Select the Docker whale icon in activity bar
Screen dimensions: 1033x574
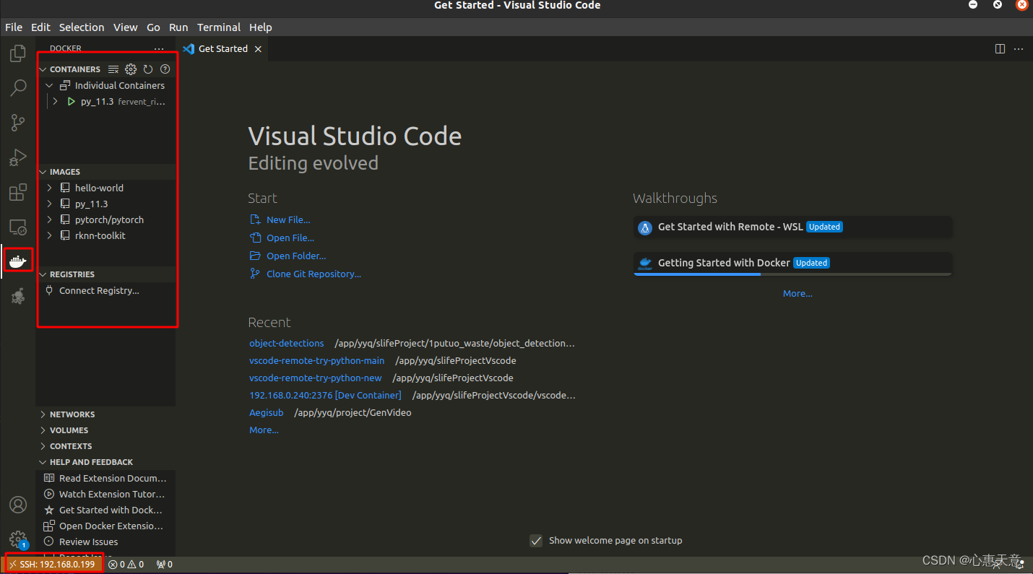[17, 261]
